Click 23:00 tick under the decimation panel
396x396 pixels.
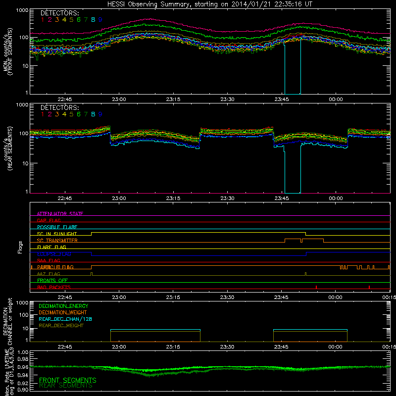coord(119,347)
